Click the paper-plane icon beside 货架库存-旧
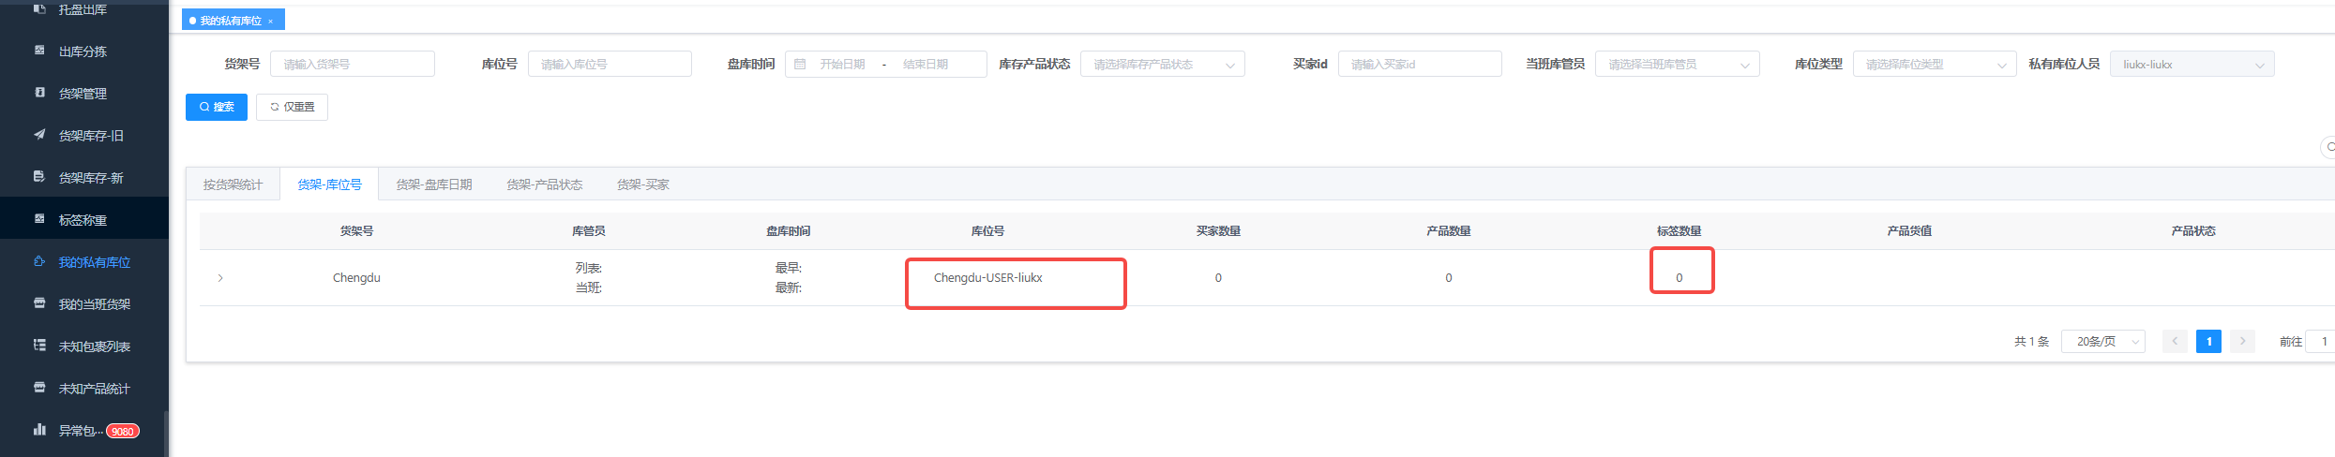Viewport: 2335px width, 457px height. [x=39, y=135]
